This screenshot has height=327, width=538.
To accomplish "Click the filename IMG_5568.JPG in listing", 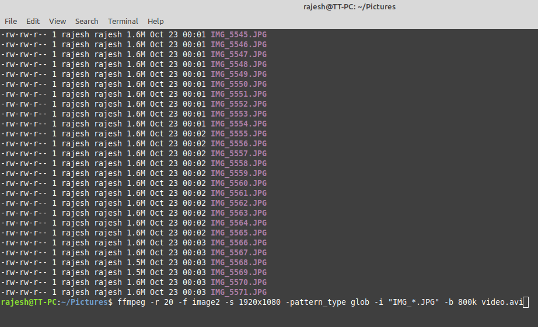I will tap(238, 263).
